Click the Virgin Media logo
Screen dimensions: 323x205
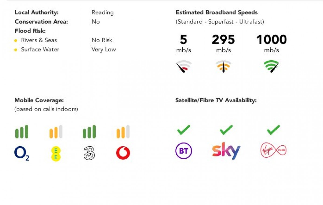273,151
